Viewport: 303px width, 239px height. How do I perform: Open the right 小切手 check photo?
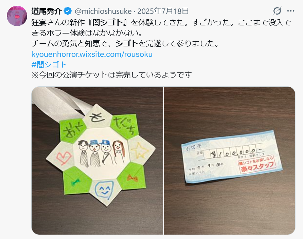click(230, 160)
